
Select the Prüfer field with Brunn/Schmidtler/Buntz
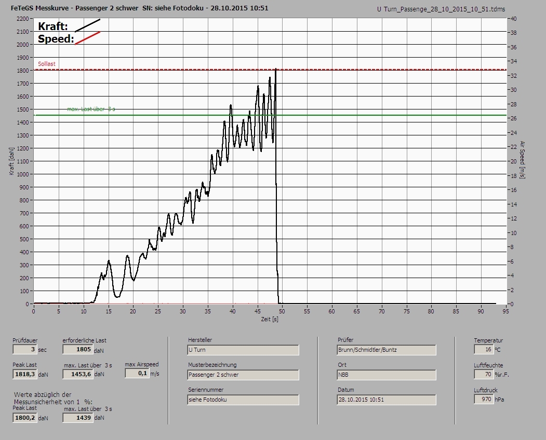(x=387, y=350)
